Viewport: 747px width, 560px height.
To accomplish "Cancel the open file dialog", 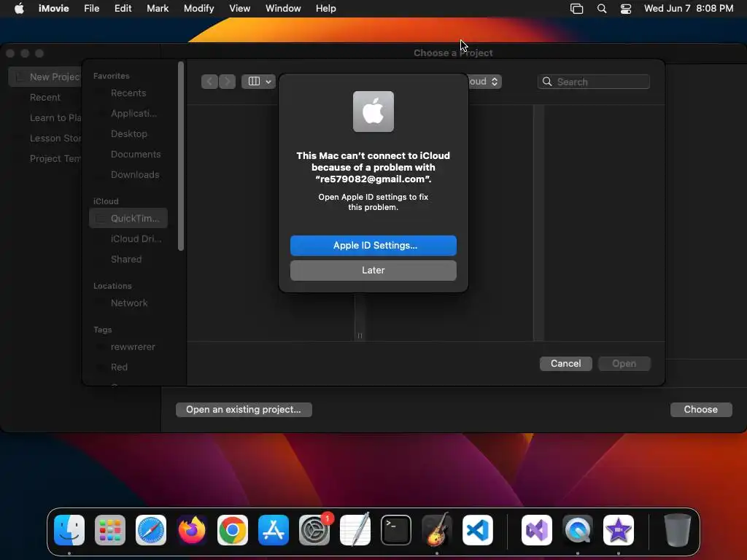I will point(566,364).
